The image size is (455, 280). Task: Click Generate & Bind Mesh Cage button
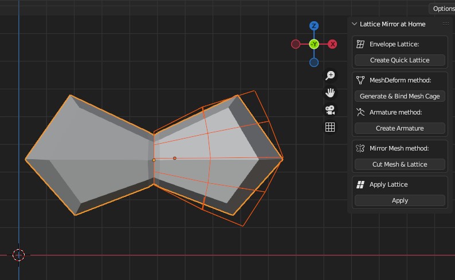click(x=399, y=96)
